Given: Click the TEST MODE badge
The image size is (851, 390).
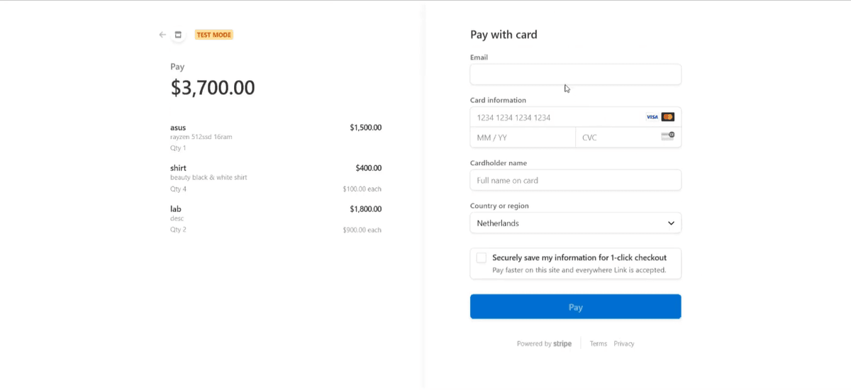Looking at the screenshot, I should 213,35.
